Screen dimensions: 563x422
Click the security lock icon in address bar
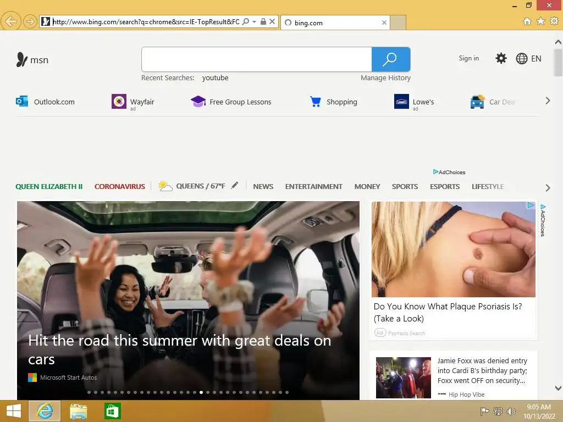point(263,21)
